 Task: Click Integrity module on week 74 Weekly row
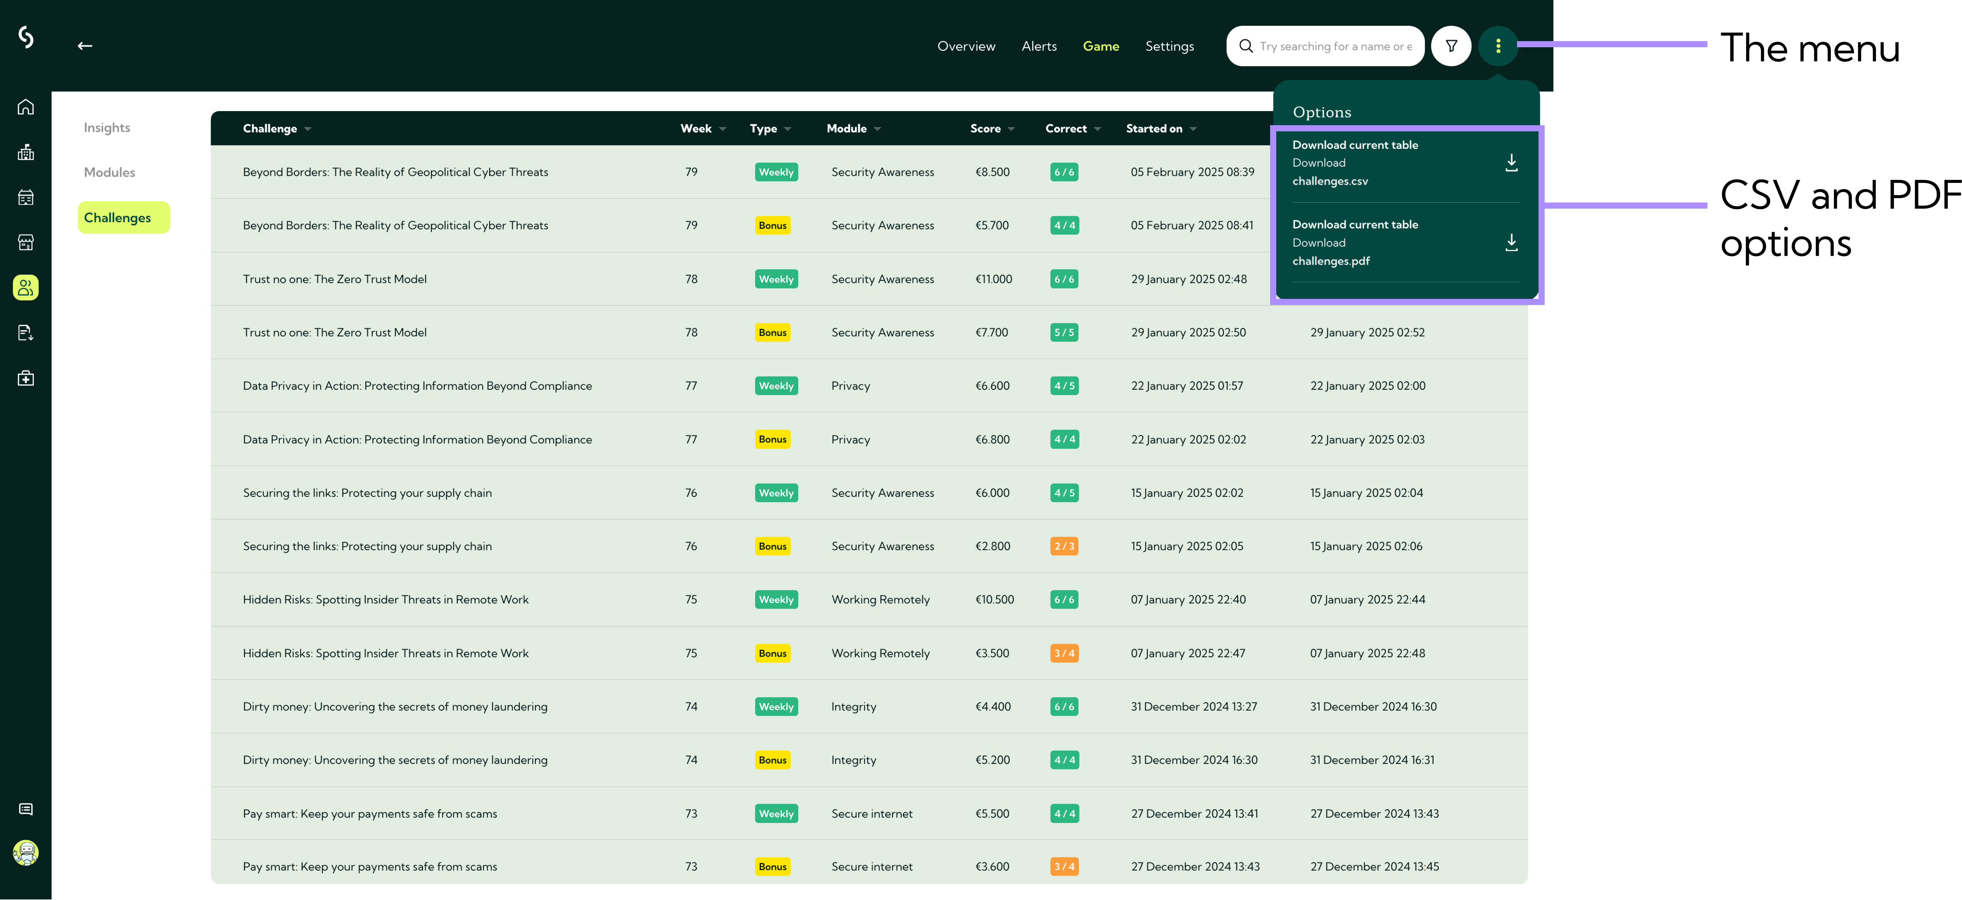click(x=853, y=707)
